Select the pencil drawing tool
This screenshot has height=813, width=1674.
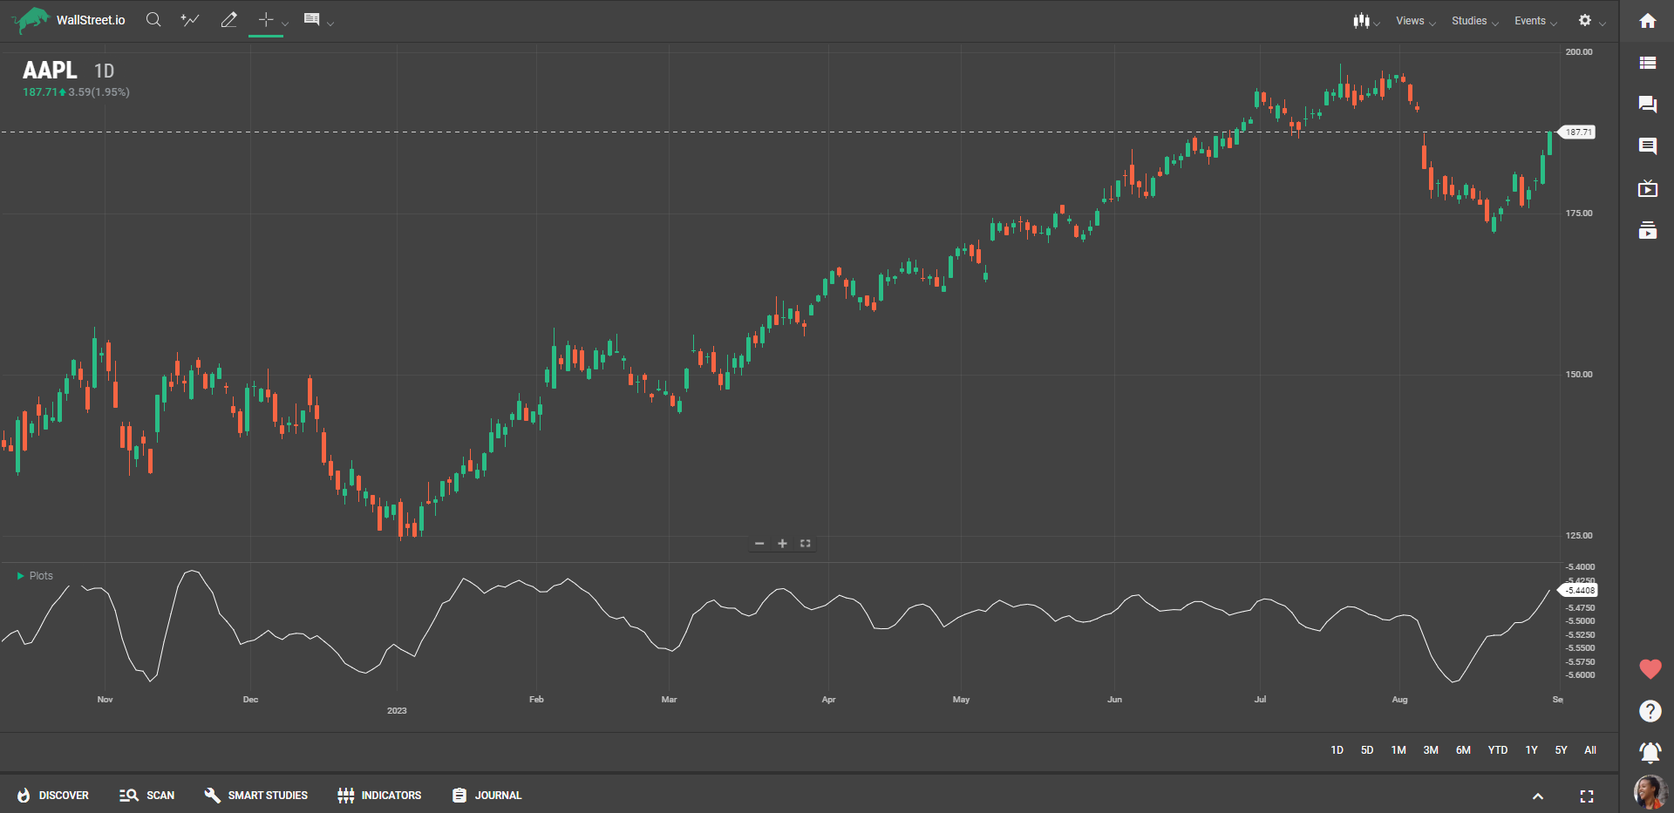tap(228, 20)
